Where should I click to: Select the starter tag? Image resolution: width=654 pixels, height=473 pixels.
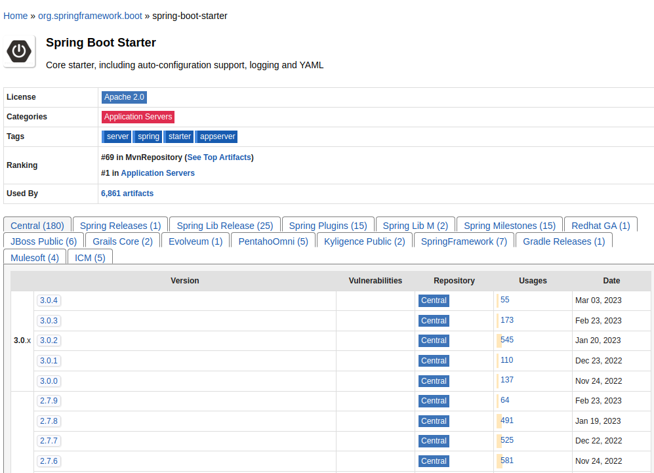point(179,136)
